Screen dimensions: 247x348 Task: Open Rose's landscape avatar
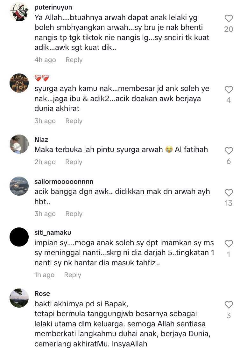point(19,298)
